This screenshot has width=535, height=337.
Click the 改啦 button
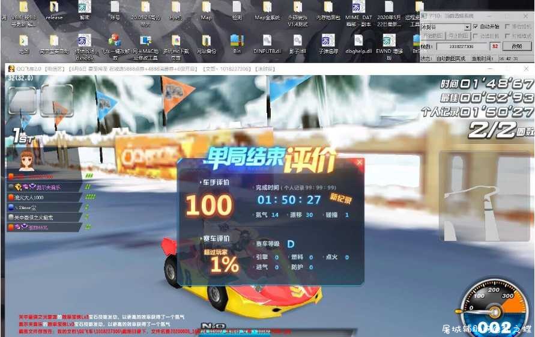(x=516, y=46)
